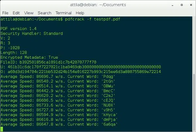The height and width of the screenshot is (132, 196).
Task: Click the 'Security Handler: Standard' line
Action: [x=31, y=34]
